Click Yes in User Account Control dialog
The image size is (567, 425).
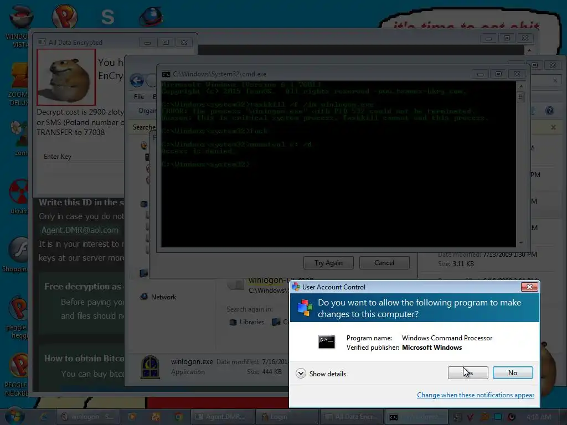467,372
